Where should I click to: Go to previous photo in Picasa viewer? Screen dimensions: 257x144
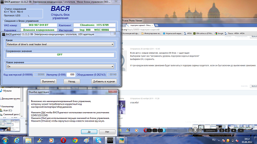coord(190,130)
